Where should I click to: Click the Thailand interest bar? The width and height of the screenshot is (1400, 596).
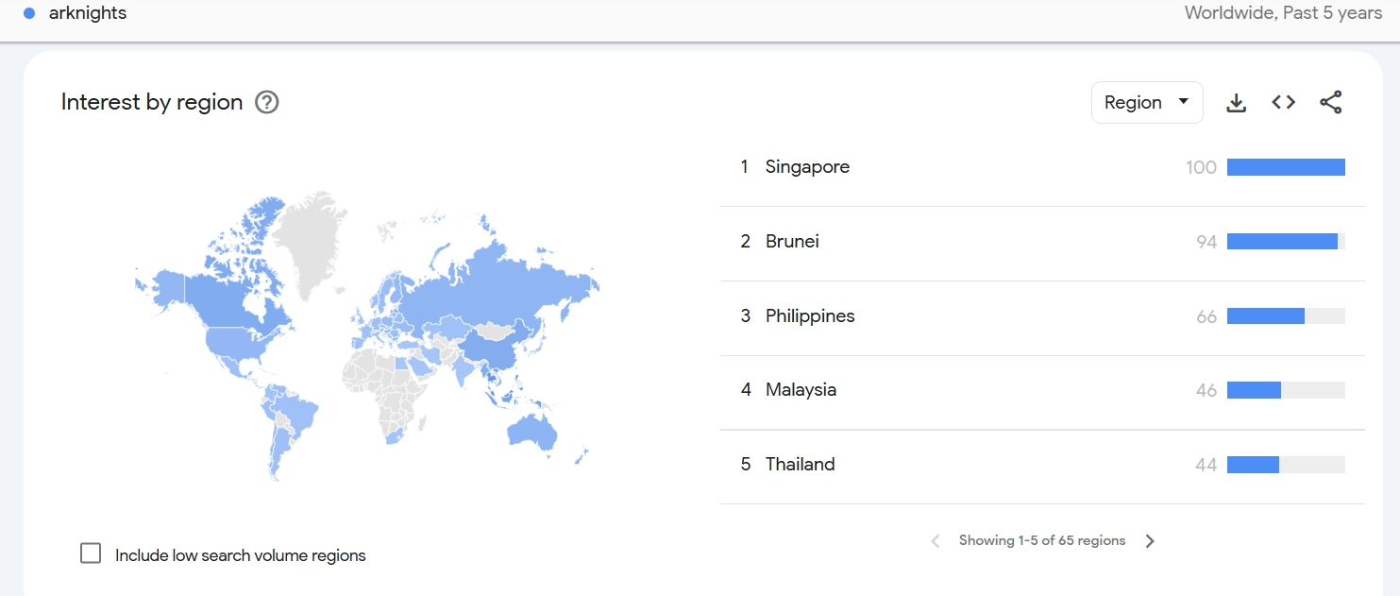(1286, 465)
